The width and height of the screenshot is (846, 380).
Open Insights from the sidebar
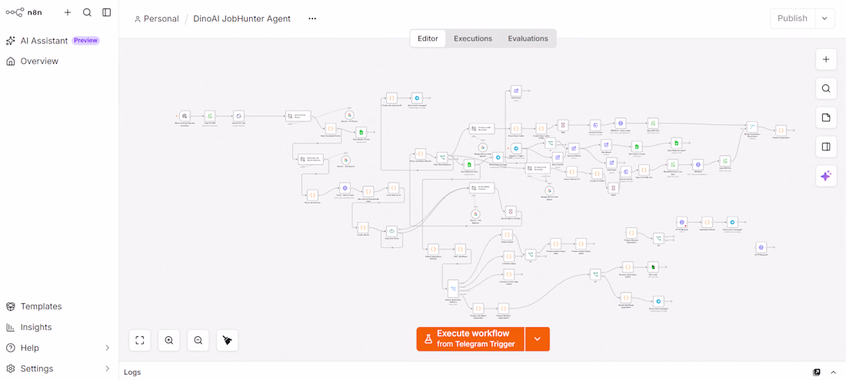[x=29, y=327]
